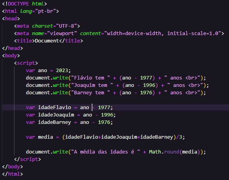Click the DOCTYPE keyword on line one

coord(18,4)
